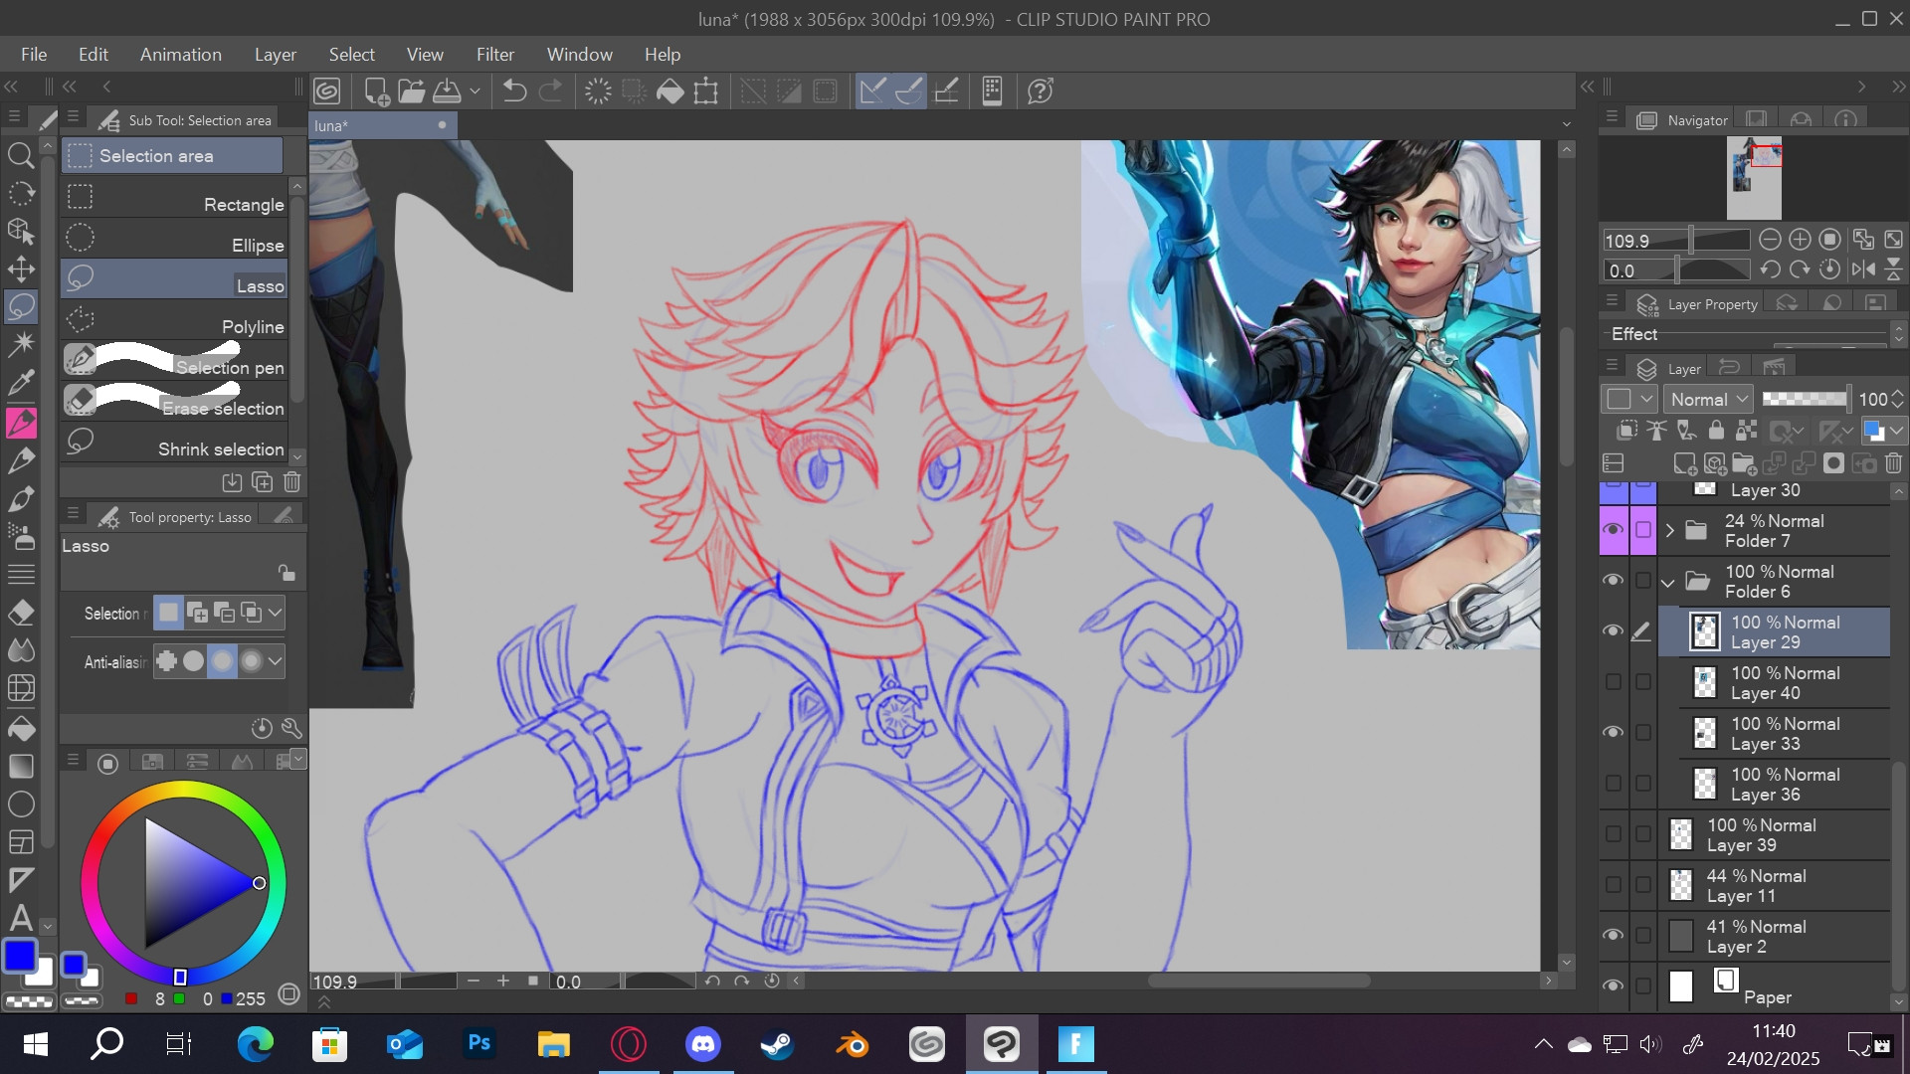This screenshot has height=1074, width=1910.
Task: Adjust the layer opacity slider
Action: click(x=1806, y=399)
